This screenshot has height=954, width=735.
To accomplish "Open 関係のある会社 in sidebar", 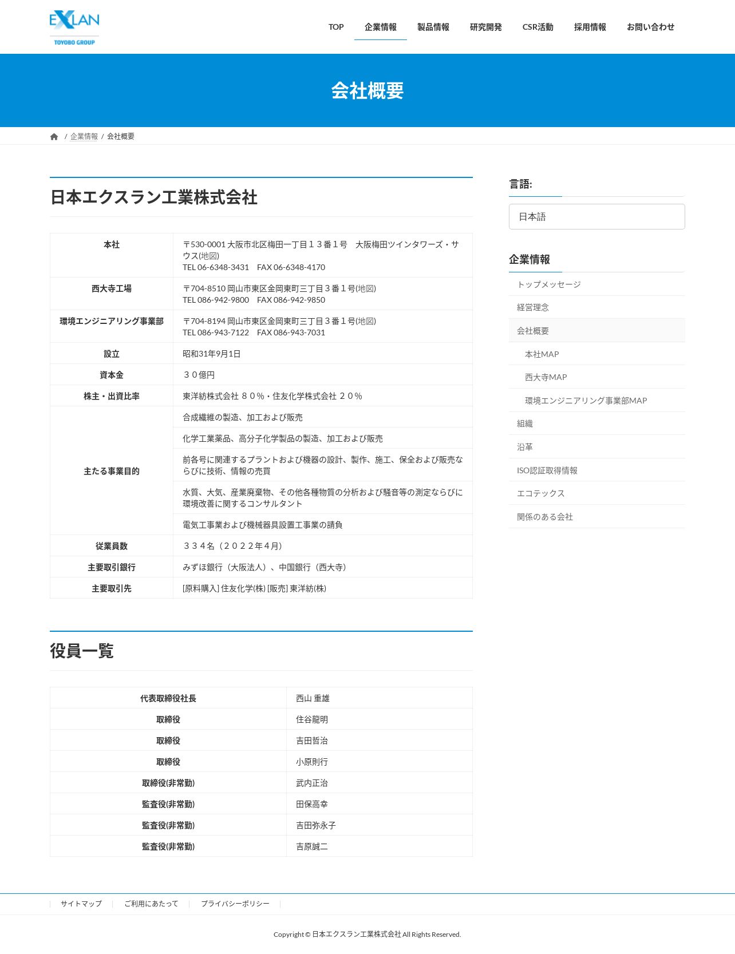I will (597, 517).
